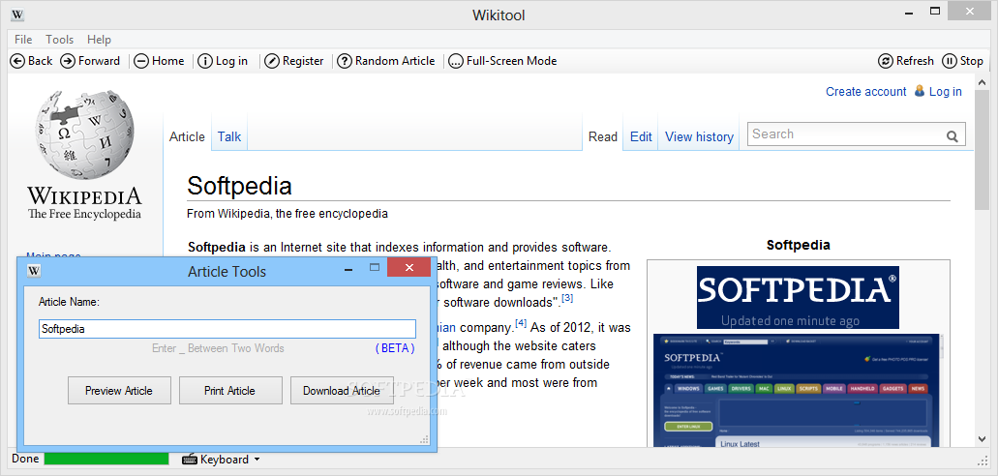Enter Full-Screen Mode from toolbar

coord(456,61)
